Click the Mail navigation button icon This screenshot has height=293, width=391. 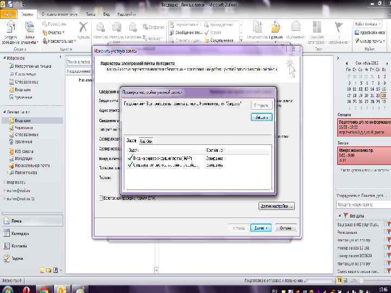tap(7, 221)
